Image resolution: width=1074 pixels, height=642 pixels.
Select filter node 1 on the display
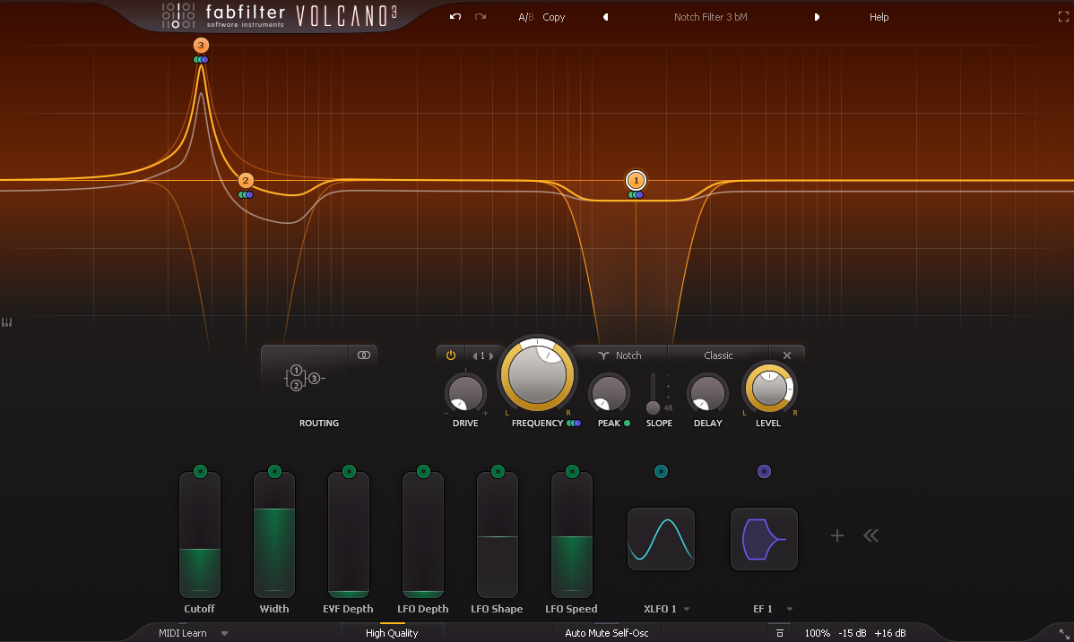coord(636,181)
